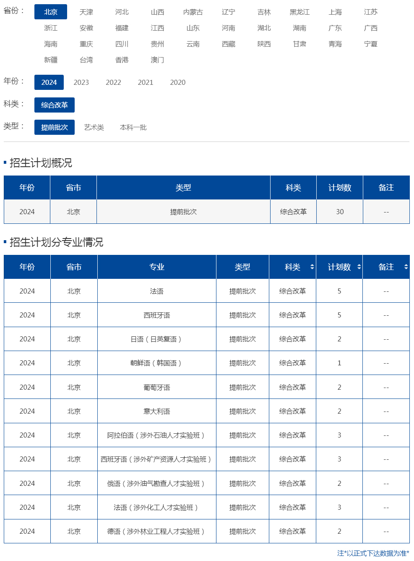Sort table by 备注 column arrows
This screenshot has width=414, height=561.
point(406,267)
